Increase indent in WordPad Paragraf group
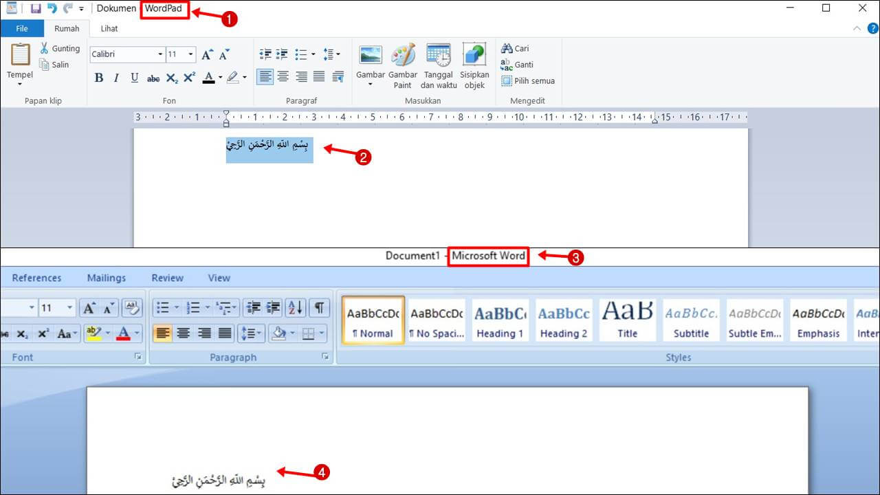Image resolution: width=880 pixels, height=495 pixels. [282, 54]
